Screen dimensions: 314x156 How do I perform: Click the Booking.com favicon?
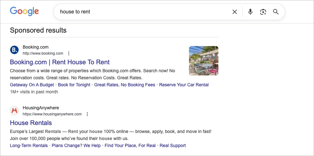pyautogui.click(x=14, y=50)
